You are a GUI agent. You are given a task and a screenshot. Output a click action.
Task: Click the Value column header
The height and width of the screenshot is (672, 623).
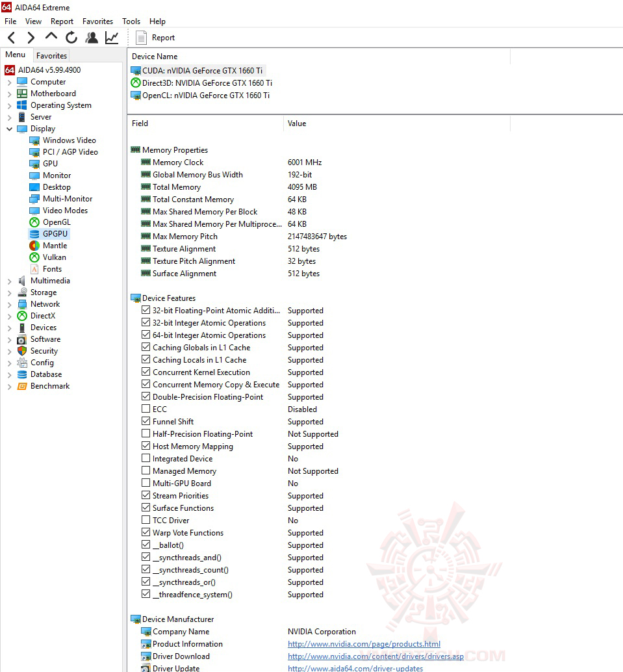point(397,123)
